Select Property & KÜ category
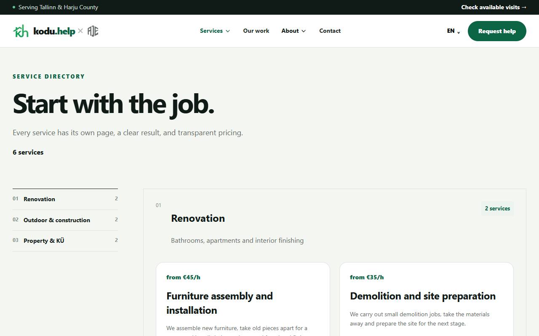The image size is (539, 336). (x=65, y=241)
